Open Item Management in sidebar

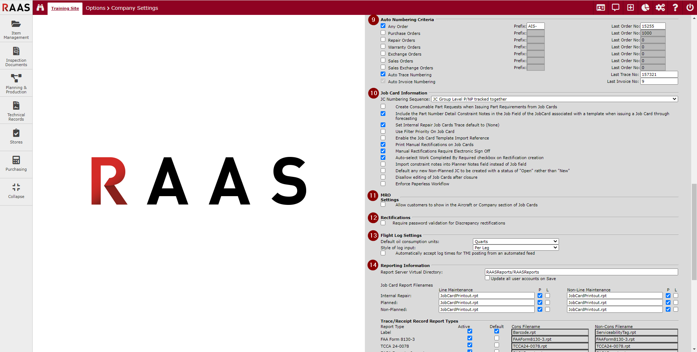click(16, 29)
